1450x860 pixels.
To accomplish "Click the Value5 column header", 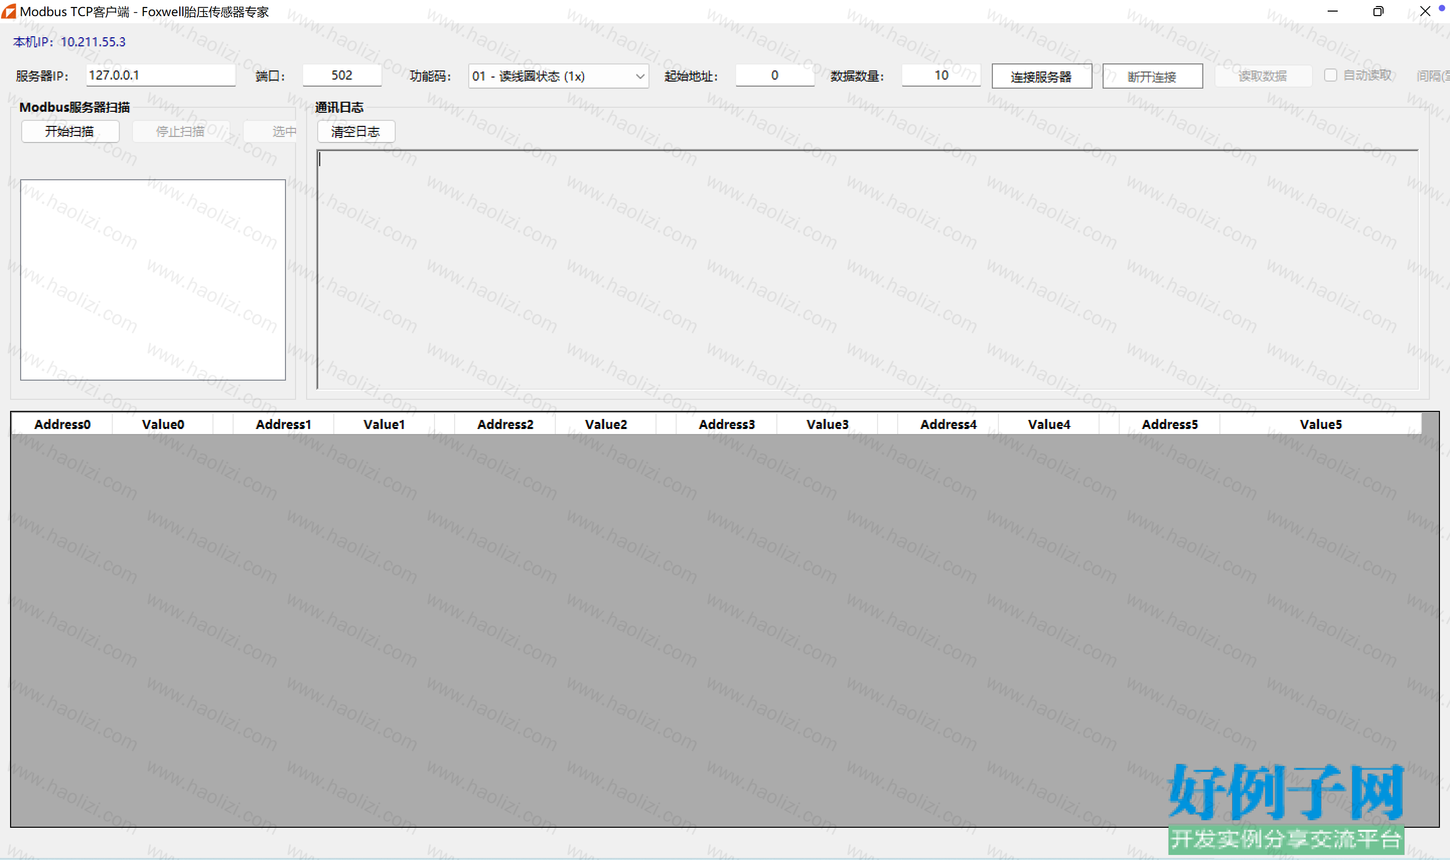I will click(1320, 424).
